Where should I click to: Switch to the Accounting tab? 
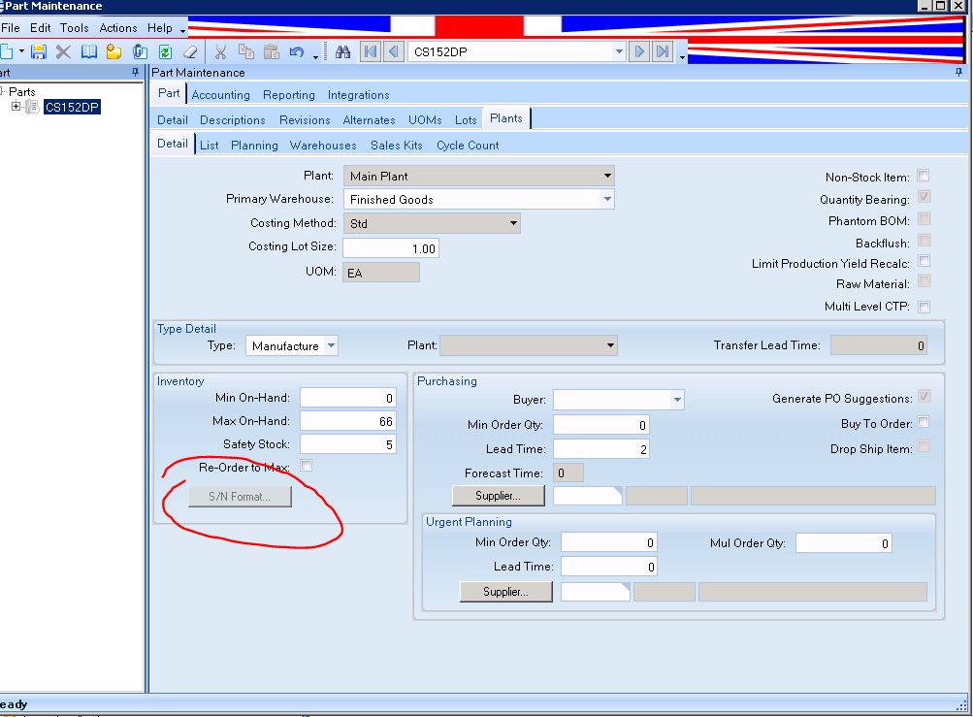[220, 95]
